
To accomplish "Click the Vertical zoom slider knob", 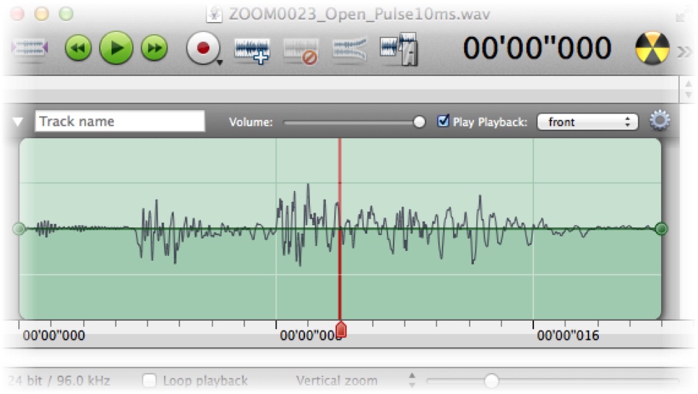I will pyautogui.click(x=491, y=381).
